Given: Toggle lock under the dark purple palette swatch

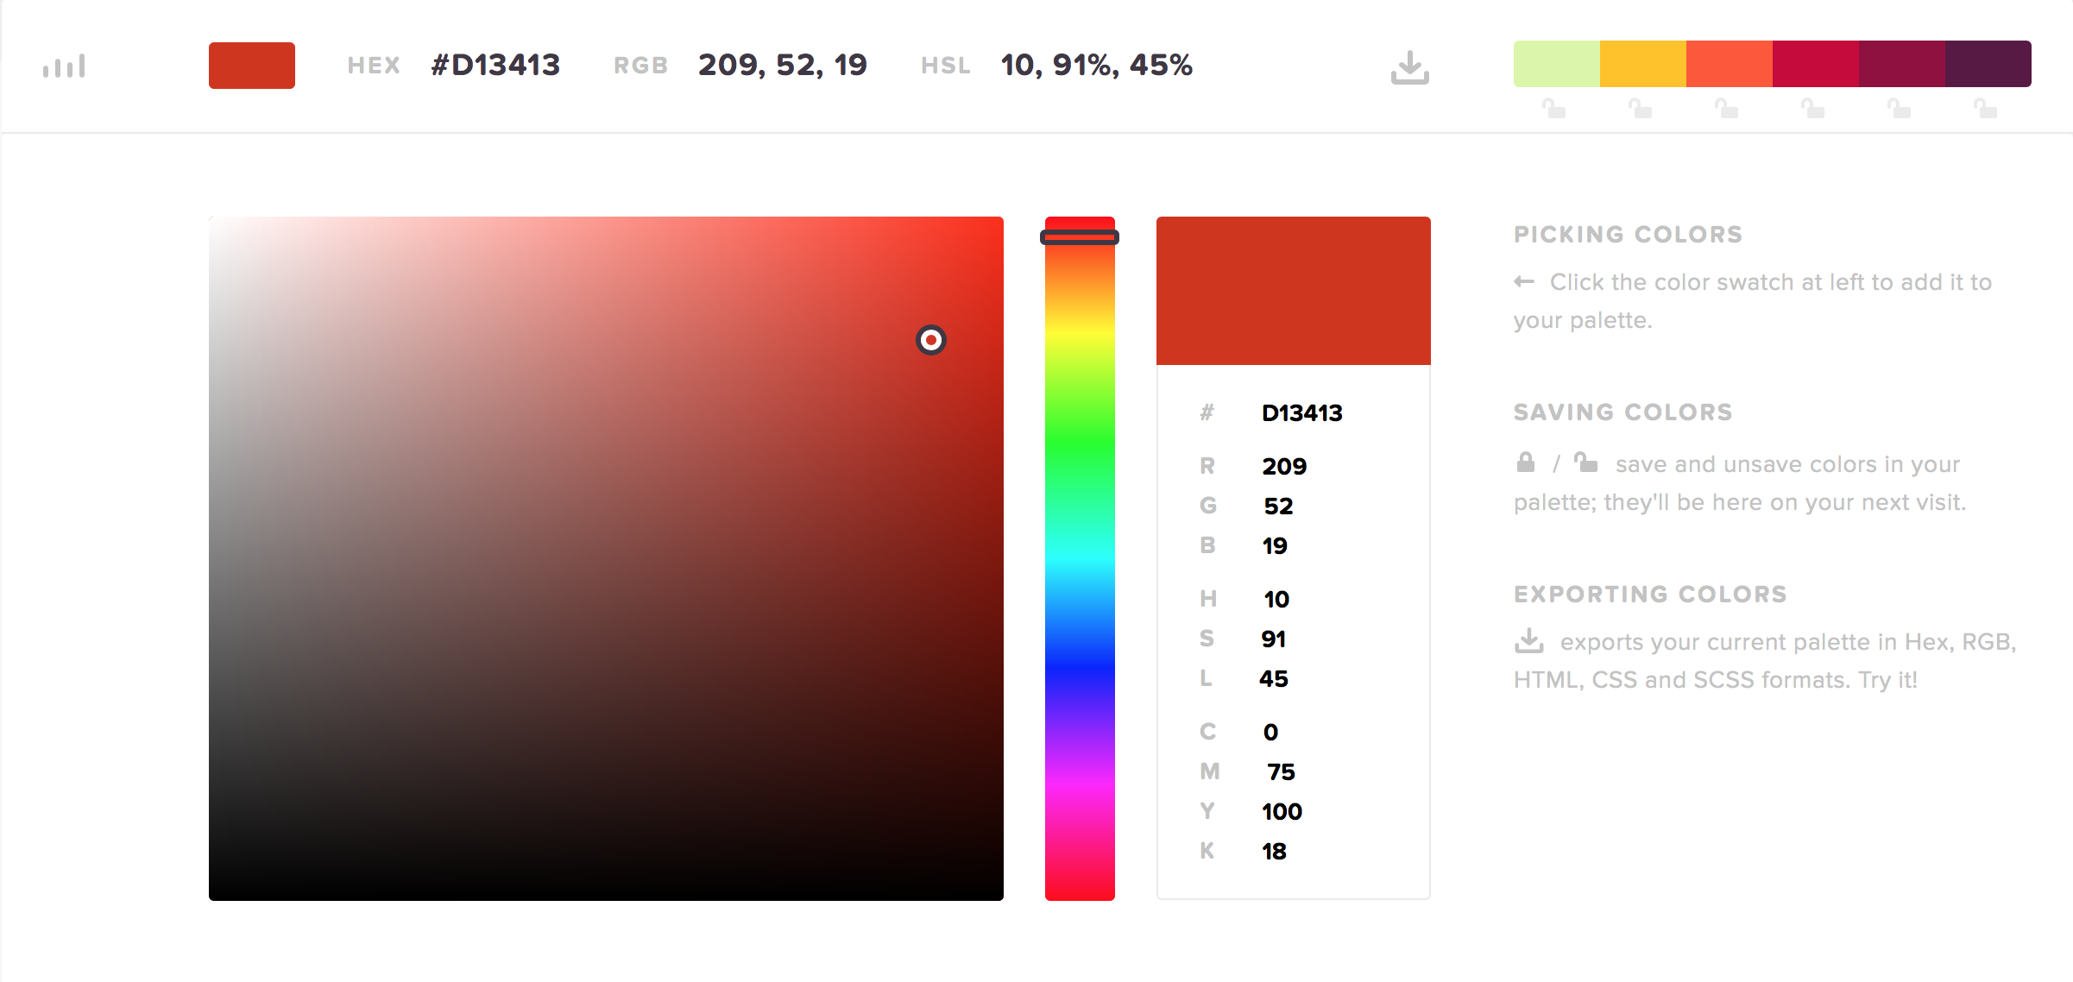Looking at the screenshot, I should pos(1986,109).
